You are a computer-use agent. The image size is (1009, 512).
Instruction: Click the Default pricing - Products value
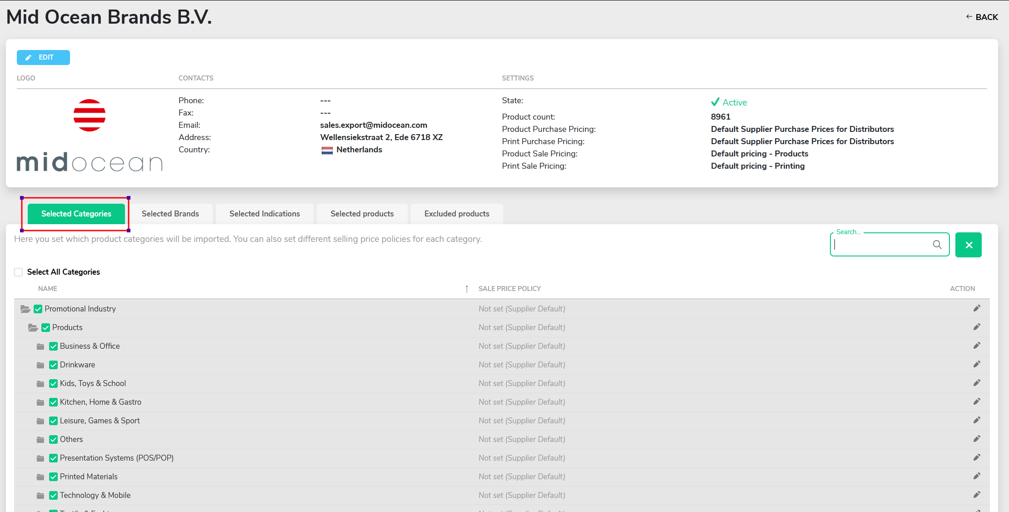click(x=759, y=154)
